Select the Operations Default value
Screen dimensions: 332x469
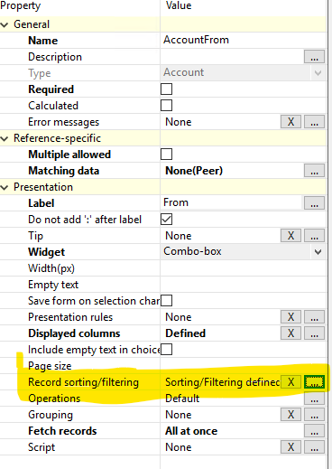(182, 399)
